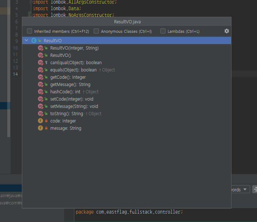
Task: Toggle the Anonymous Classes checkbox
Action: (x=96, y=31)
